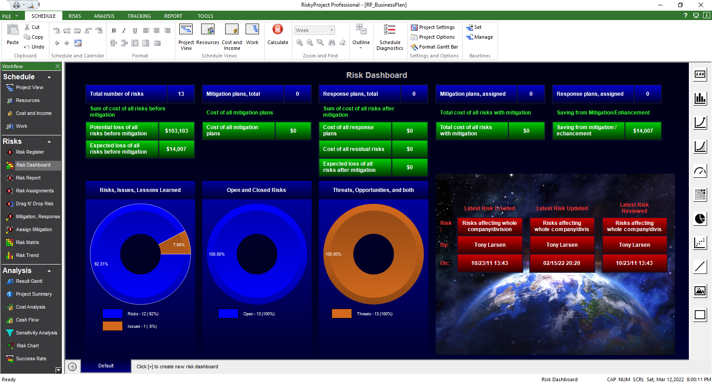This screenshot has height=383, width=712.
Task: Open help with question mark icon
Action: tap(685, 16)
